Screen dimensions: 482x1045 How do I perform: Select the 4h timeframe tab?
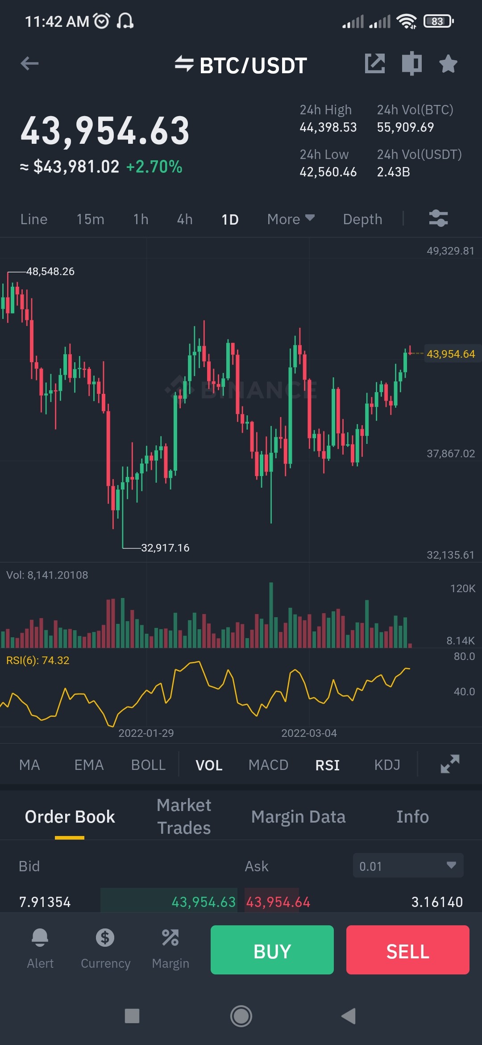point(185,219)
